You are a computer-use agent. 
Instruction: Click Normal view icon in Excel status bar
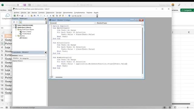[165, 107]
